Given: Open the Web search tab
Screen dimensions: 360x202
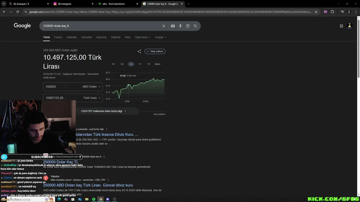Looking at the screenshot, I should 128,37.
